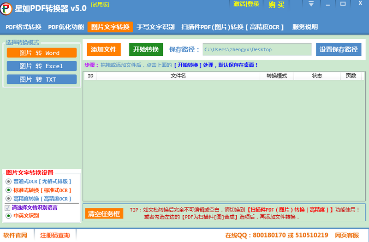This screenshot has width=369, height=242.
Task: Click the 购买 purchase link
Action: click(x=276, y=5)
